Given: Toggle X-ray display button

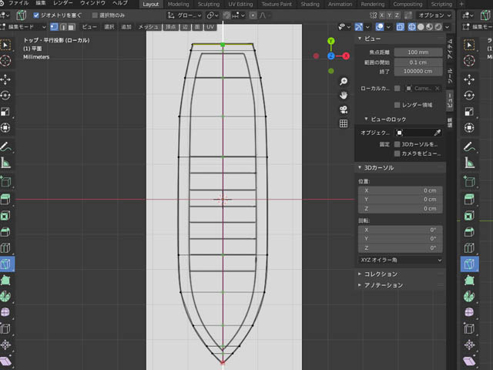Looking at the screenshot, I should click(400, 27).
